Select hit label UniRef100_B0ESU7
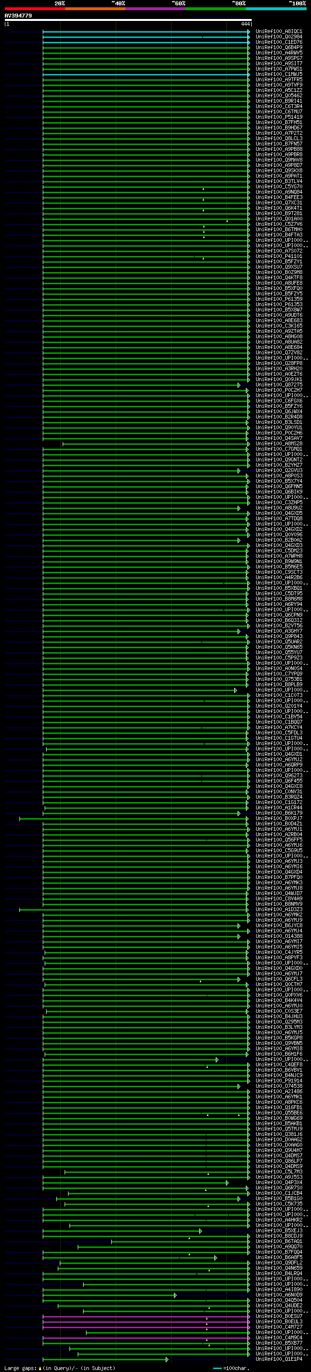Viewport: 311px width, 1372px height. click(278, 1316)
